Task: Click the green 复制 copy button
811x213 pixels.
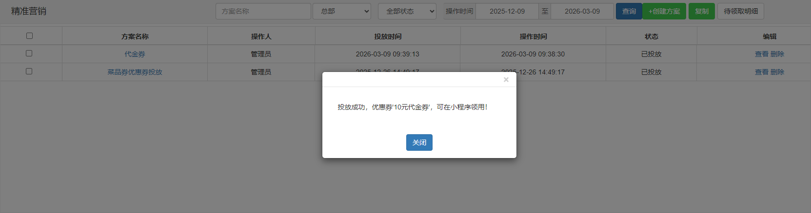Action: (x=701, y=11)
